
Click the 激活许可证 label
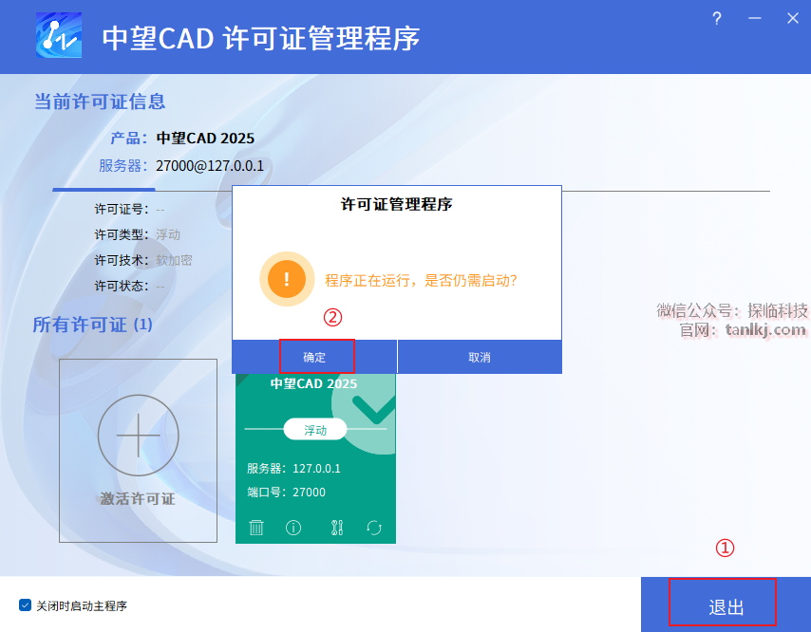coord(138,499)
